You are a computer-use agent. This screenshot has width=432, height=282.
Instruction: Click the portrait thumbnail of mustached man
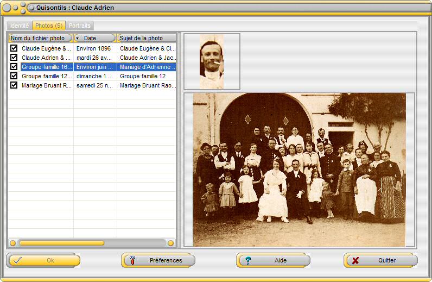tap(212, 61)
